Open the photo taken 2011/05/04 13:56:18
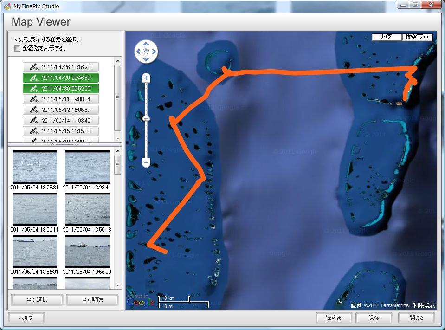445x330 pixels. [87, 209]
